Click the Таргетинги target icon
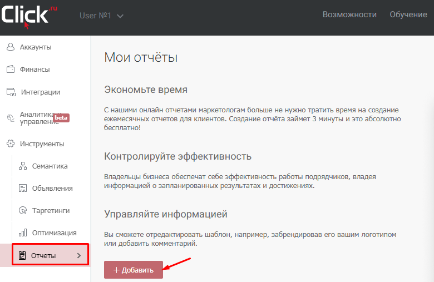The image size is (434, 282). click(23, 210)
